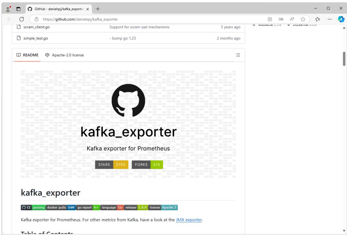Click the language Go badge
Viewport: 347px width, 235px height.
pos(112,207)
